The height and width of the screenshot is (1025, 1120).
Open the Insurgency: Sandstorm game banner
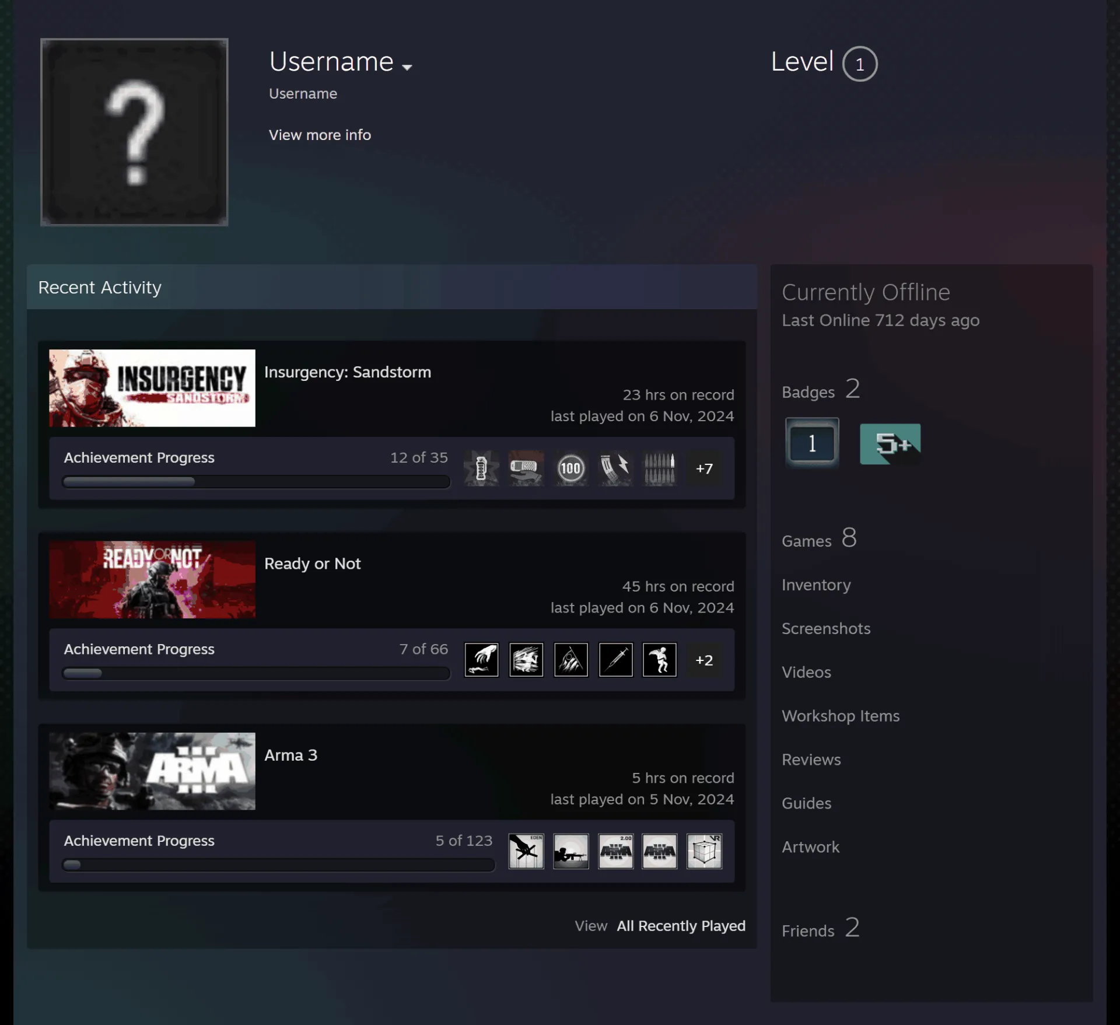(152, 388)
